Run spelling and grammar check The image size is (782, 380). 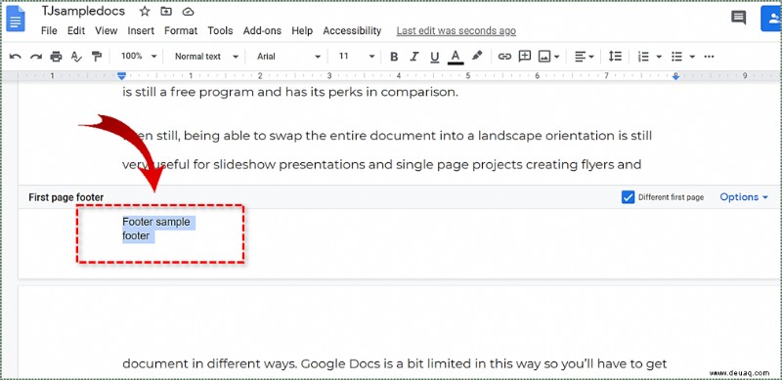(76, 57)
